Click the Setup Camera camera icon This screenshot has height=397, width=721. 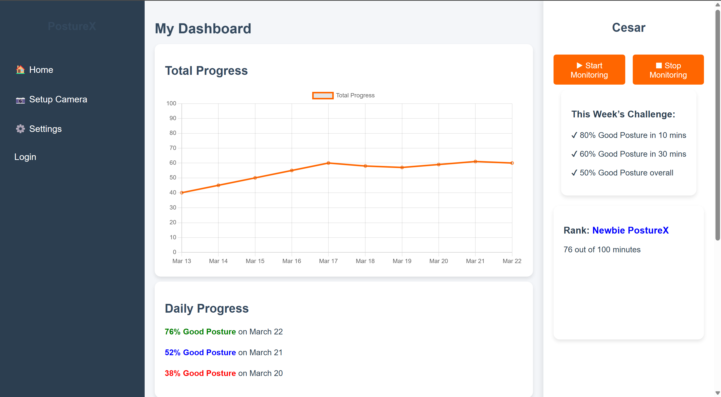(x=20, y=100)
